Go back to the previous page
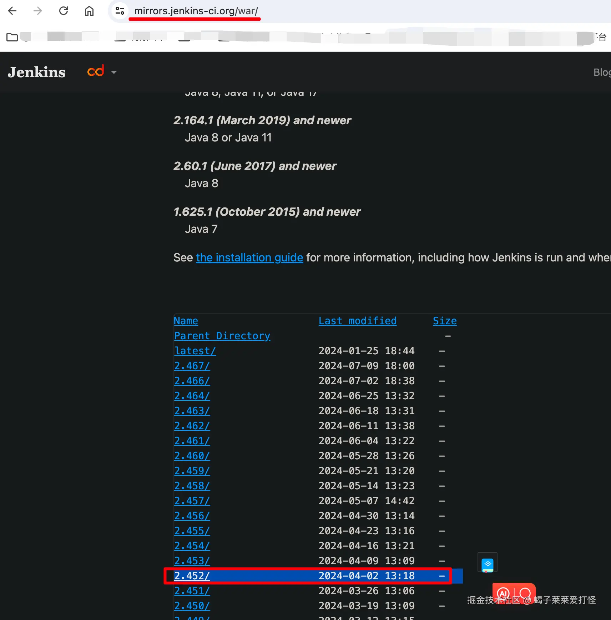 pos(12,11)
